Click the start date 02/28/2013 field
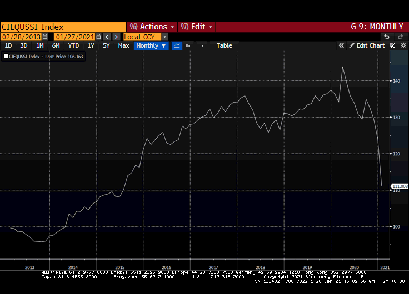Screen dimensions: 409x294 [x=21, y=37]
